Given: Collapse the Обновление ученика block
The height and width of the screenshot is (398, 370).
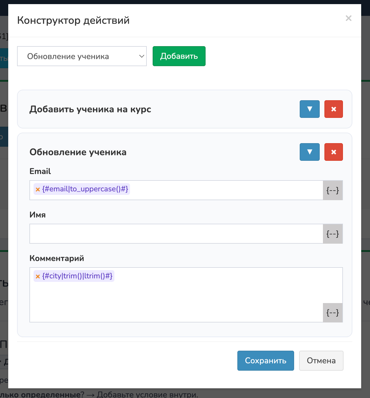Looking at the screenshot, I should [309, 152].
